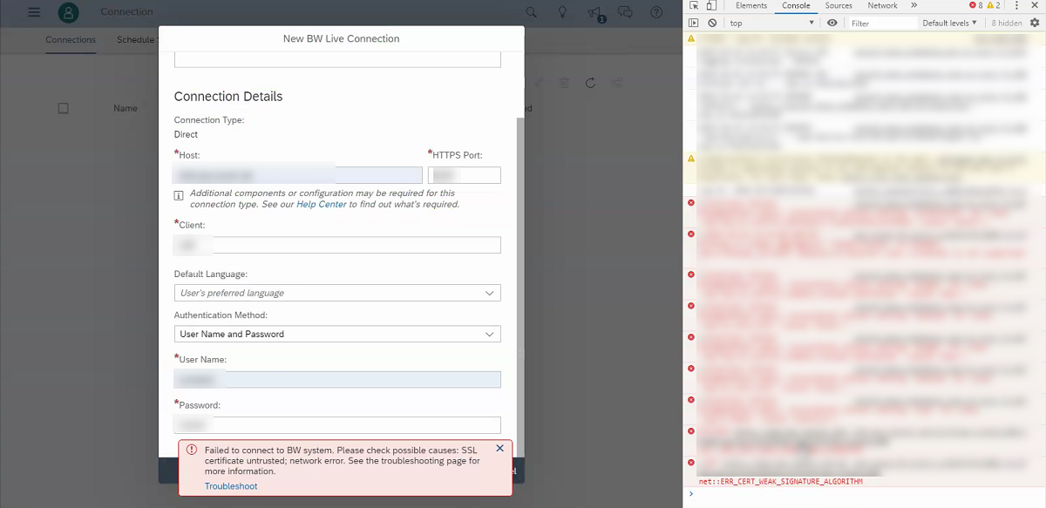Click the red error count indicator in DevTools
Viewport: 1046px width, 508px height.
[x=976, y=6]
